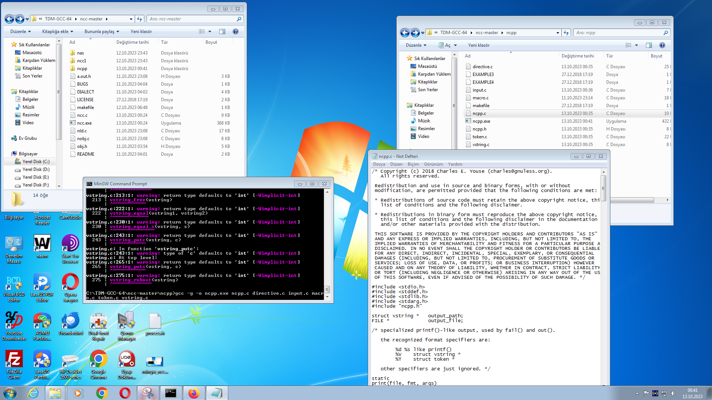Click the Yeni klasör button in the ncpp window
This screenshot has height=400, width=712.
pyautogui.click(x=479, y=45)
